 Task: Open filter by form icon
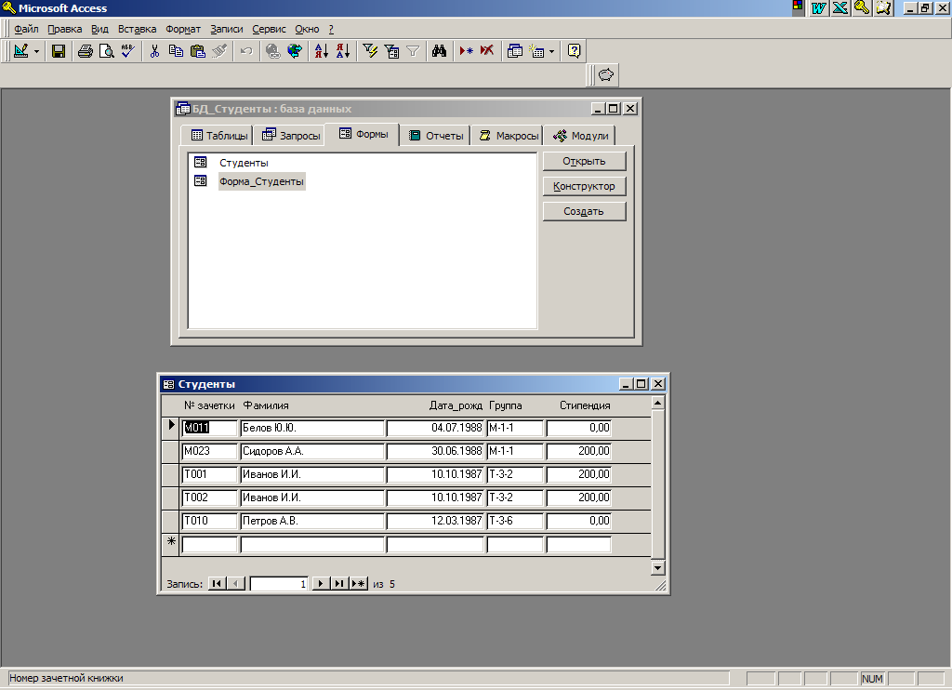[x=391, y=51]
